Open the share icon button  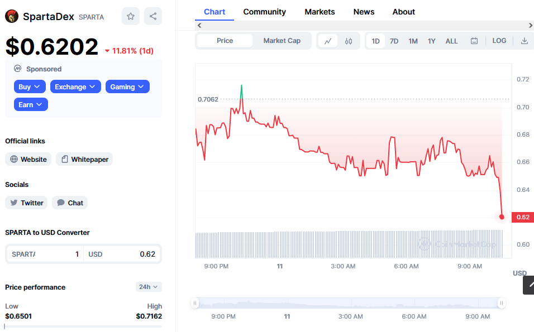coord(153,16)
